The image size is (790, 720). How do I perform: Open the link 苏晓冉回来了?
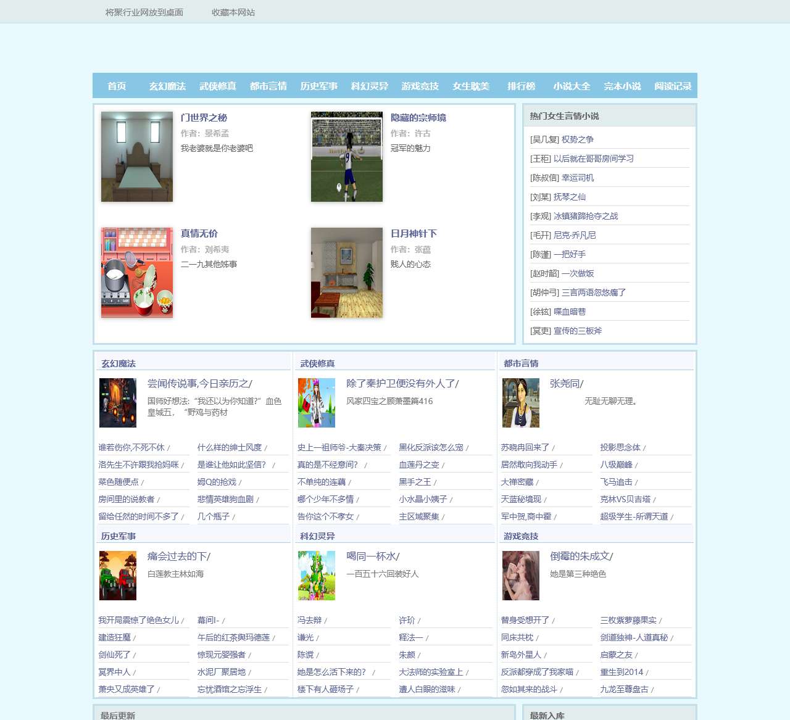(x=525, y=447)
